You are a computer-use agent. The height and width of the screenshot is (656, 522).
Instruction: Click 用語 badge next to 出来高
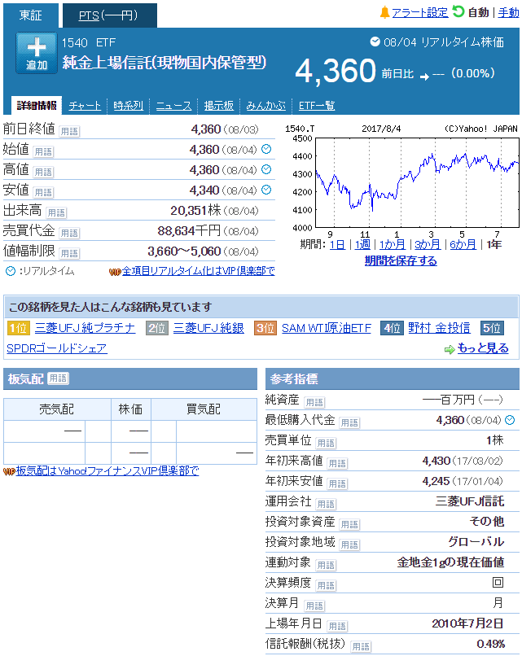pos(56,212)
